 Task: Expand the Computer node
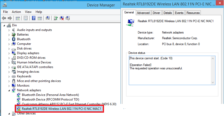point(9,44)
